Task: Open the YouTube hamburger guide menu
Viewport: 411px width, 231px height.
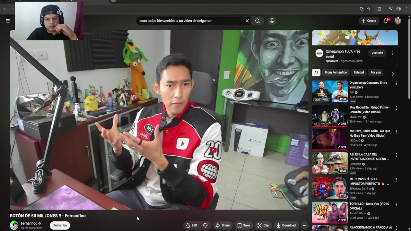Action: [x=8, y=21]
